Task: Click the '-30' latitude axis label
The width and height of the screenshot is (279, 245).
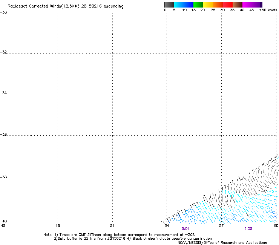Action: [3, 12]
